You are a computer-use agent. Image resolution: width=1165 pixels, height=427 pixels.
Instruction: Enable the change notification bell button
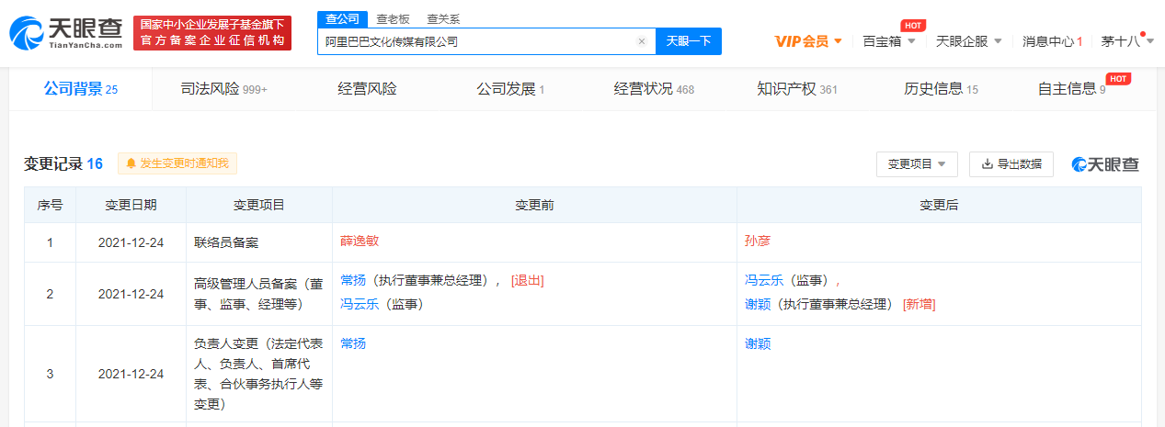pos(177,163)
